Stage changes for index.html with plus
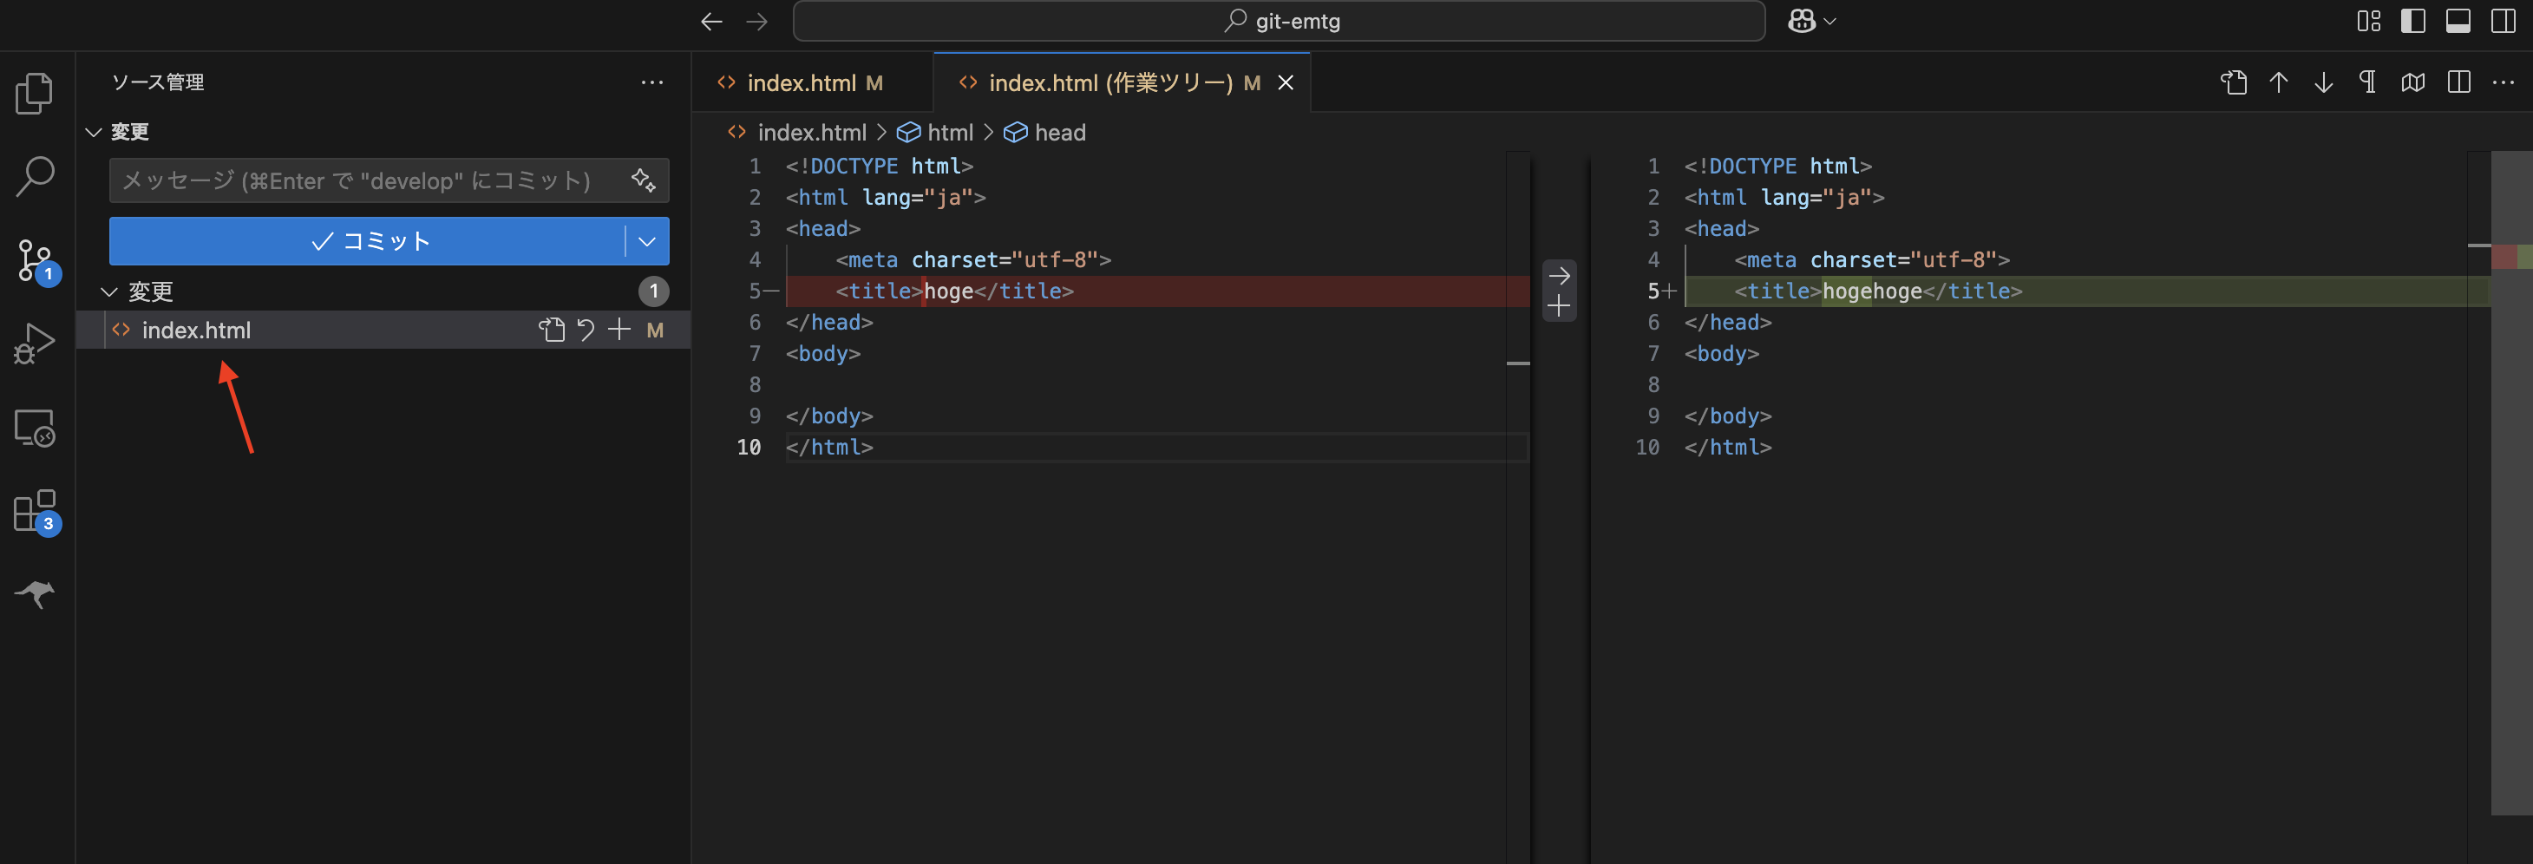The image size is (2533, 864). tap(619, 331)
